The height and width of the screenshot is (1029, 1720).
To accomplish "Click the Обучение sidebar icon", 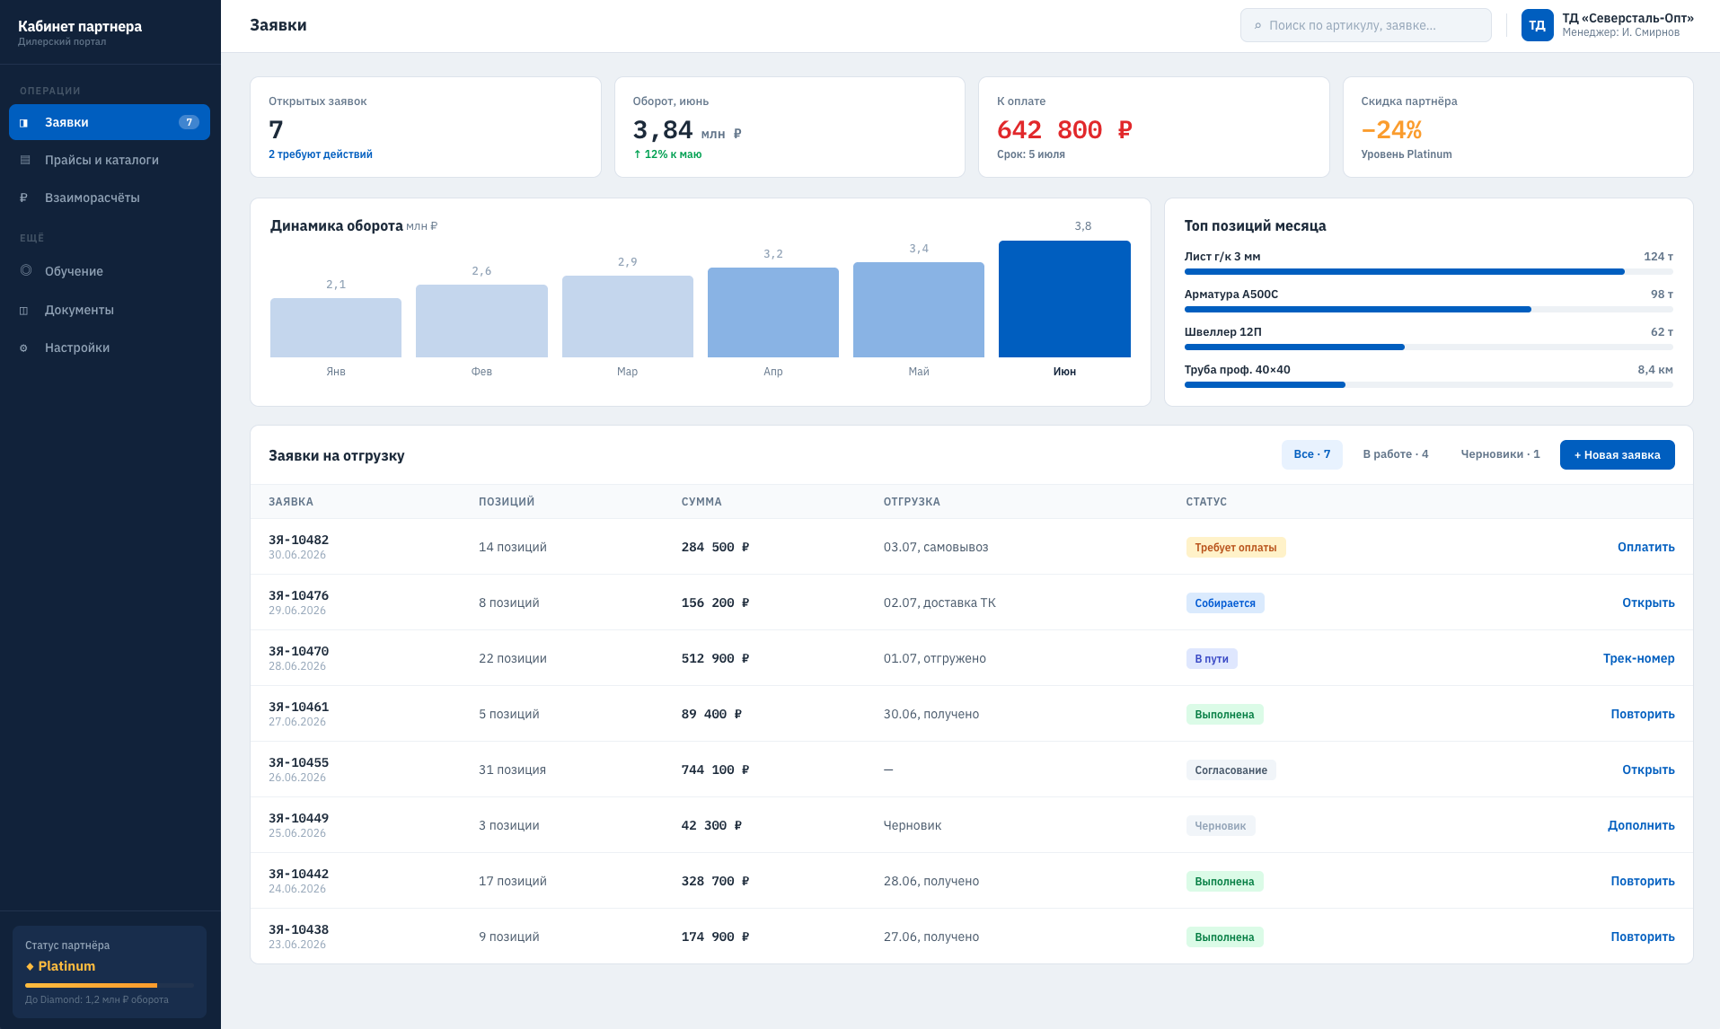I will click(26, 270).
